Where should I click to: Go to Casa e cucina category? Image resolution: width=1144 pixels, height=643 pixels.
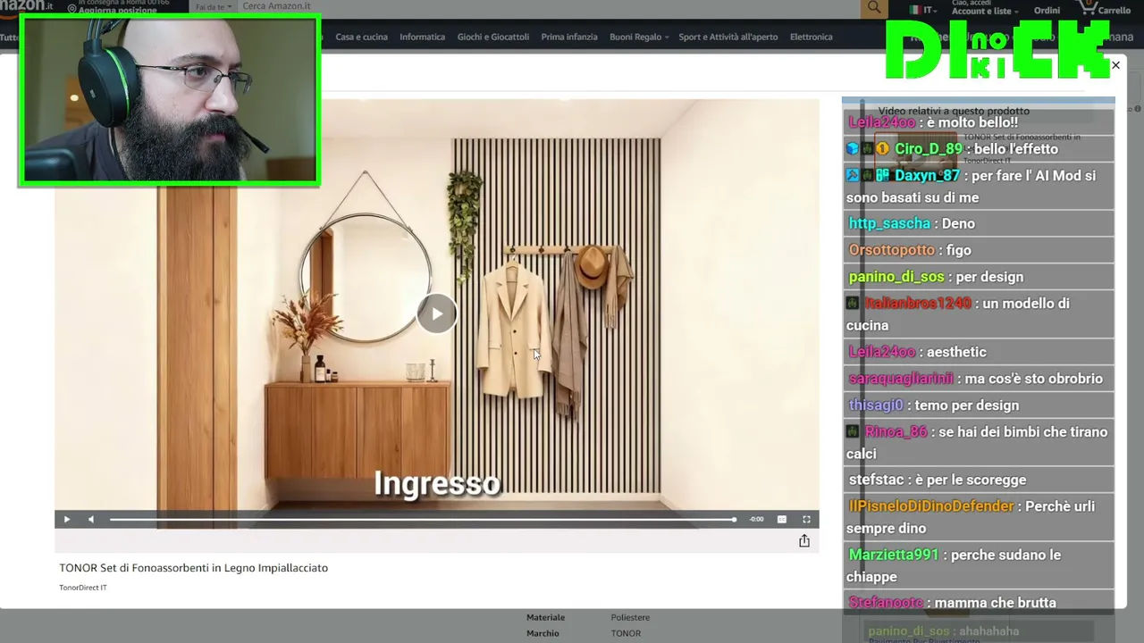click(361, 37)
